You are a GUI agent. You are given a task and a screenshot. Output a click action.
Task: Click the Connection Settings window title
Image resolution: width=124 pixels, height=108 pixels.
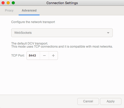pos(62,3)
